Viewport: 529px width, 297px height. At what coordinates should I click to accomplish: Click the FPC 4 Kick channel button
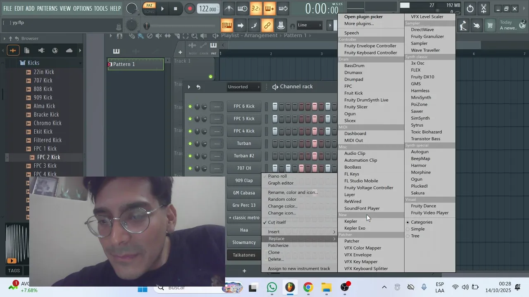pyautogui.click(x=244, y=131)
